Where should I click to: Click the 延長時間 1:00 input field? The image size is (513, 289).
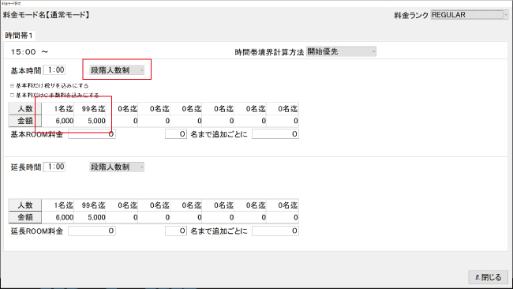tap(54, 167)
